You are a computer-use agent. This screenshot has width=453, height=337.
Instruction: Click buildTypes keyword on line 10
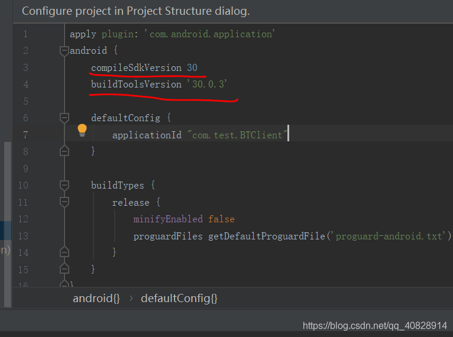coord(118,186)
